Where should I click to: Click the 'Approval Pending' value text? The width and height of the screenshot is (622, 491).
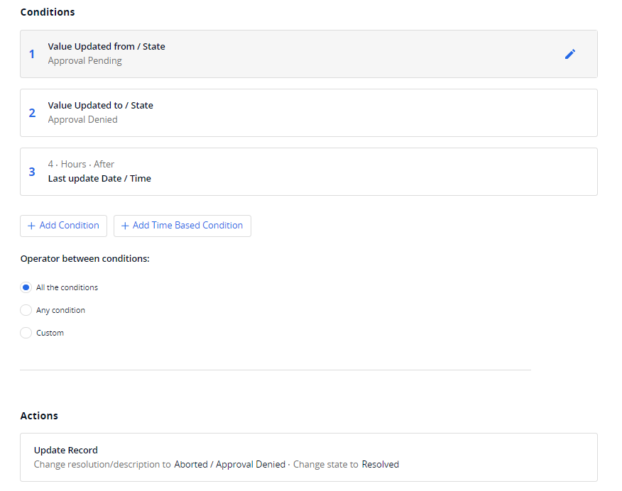(x=85, y=61)
